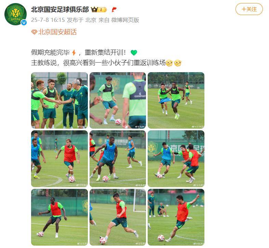Click the red flame icon beside username

(x=114, y=10)
